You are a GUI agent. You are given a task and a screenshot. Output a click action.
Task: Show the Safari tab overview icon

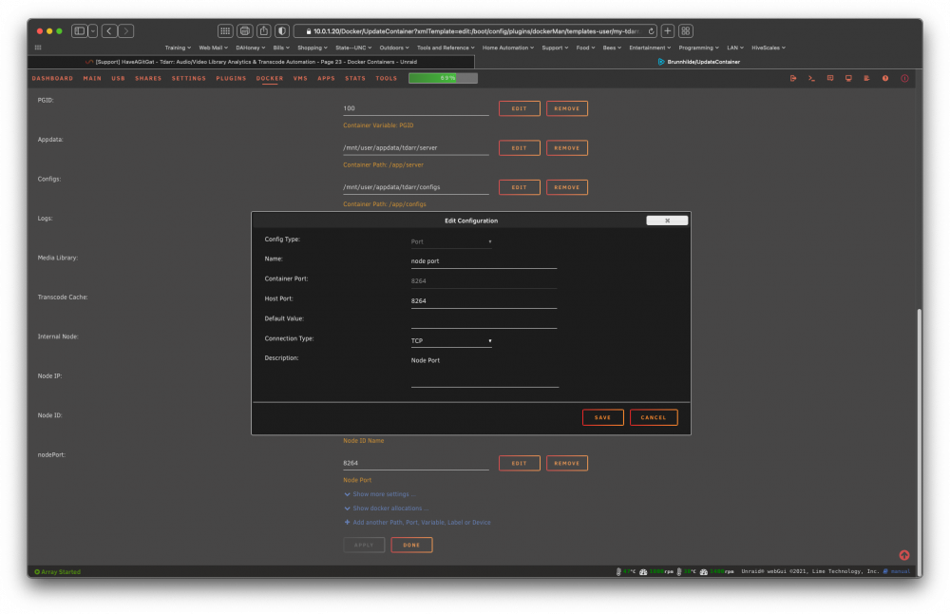686,31
